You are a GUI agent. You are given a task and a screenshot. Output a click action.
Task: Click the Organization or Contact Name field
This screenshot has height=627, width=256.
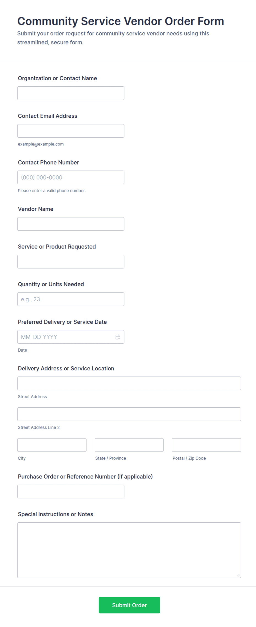[x=71, y=93]
